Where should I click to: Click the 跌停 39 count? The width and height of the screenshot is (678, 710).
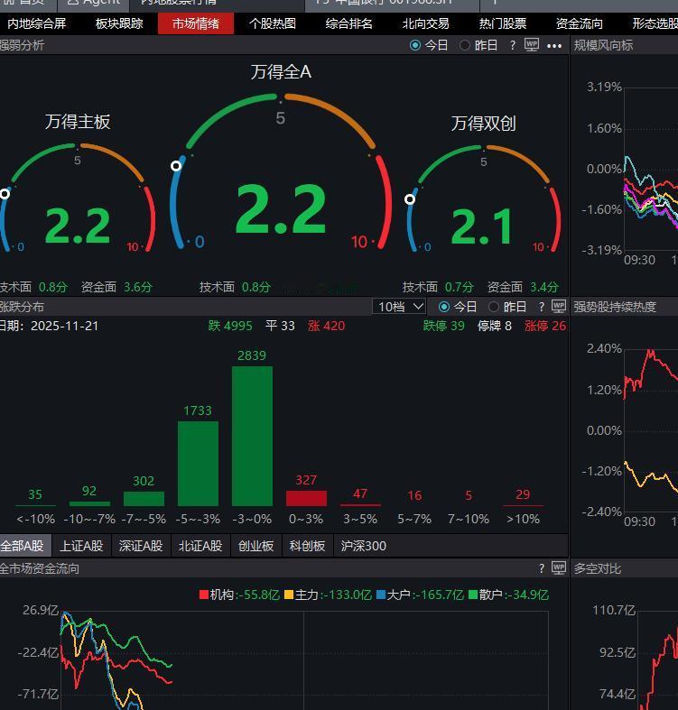[x=443, y=326]
